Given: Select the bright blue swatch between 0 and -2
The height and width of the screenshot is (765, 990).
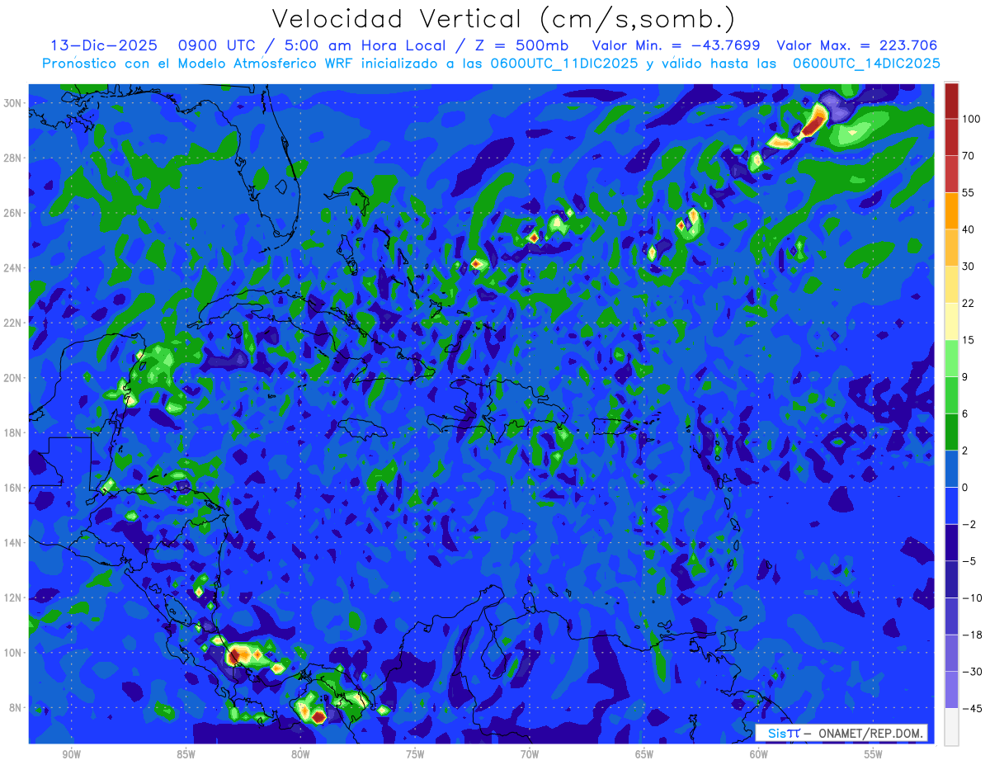Looking at the screenshot, I should [951, 506].
